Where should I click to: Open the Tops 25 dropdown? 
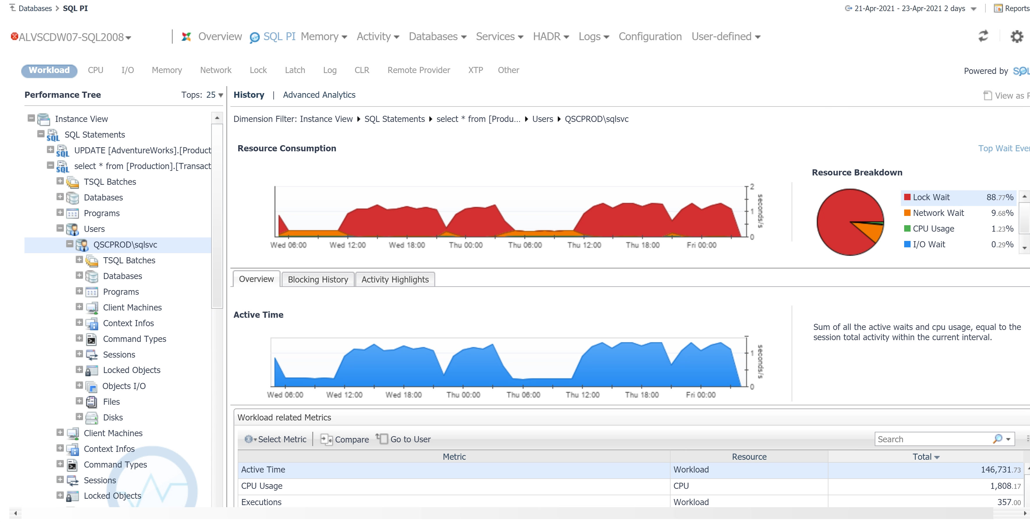click(x=215, y=95)
